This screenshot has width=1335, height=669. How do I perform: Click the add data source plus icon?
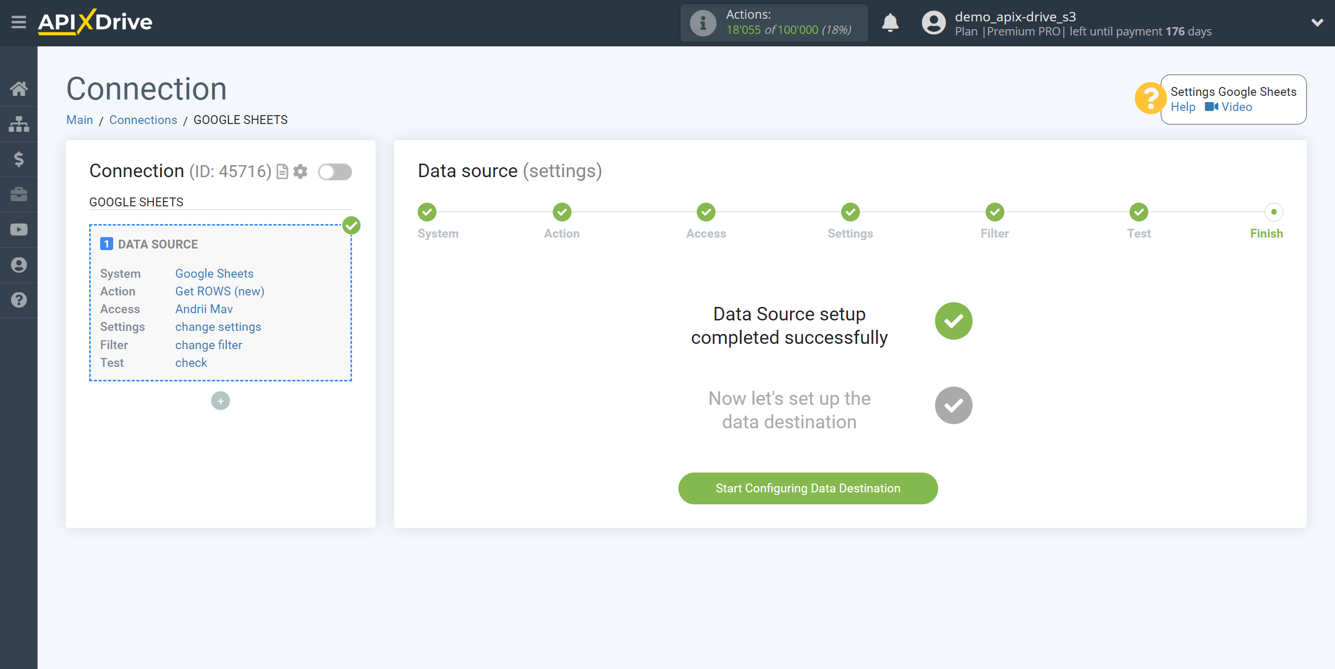(221, 401)
